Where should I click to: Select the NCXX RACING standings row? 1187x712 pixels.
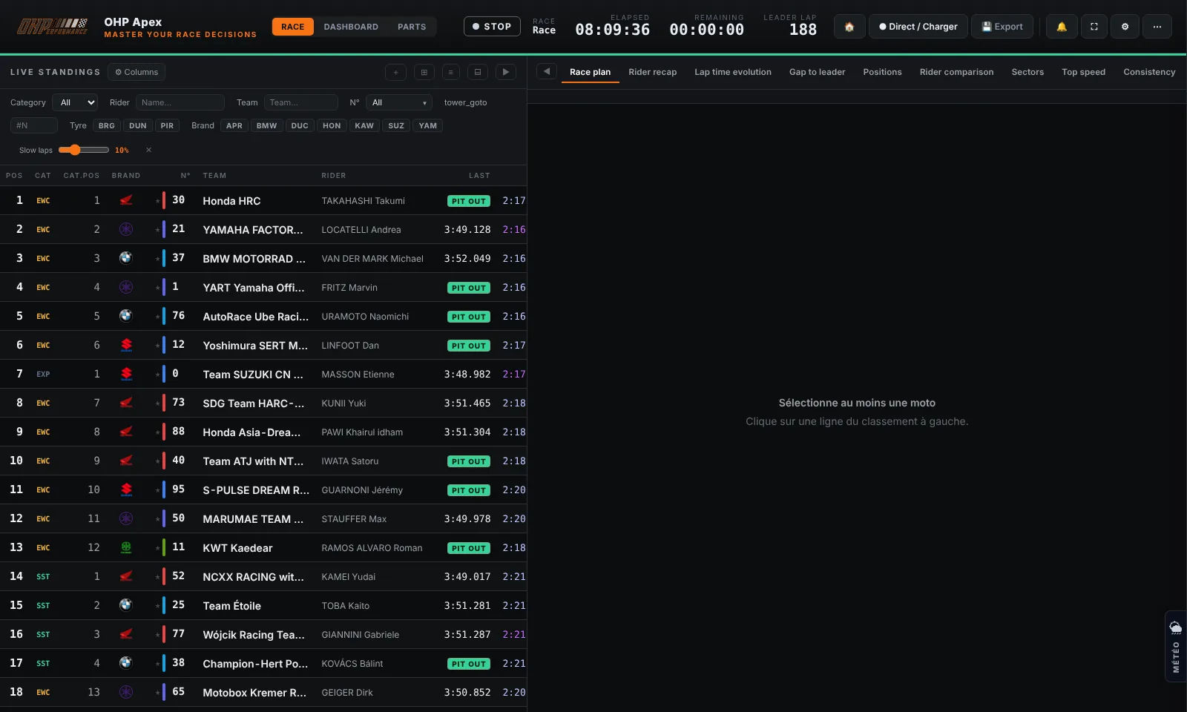pos(263,576)
